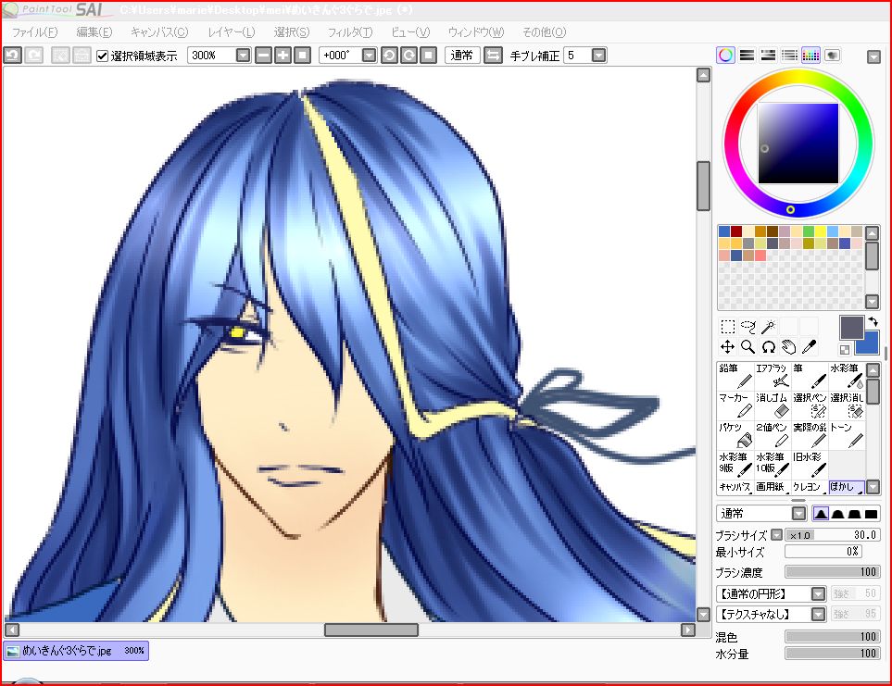Choose the 鉛筆 pencil brush
Image resolution: width=892 pixels, height=686 pixels.
point(735,376)
